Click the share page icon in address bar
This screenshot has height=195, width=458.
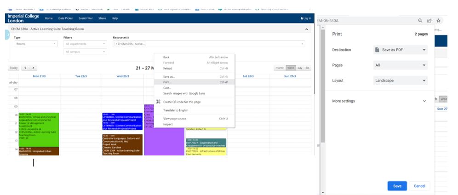tap(429, 21)
